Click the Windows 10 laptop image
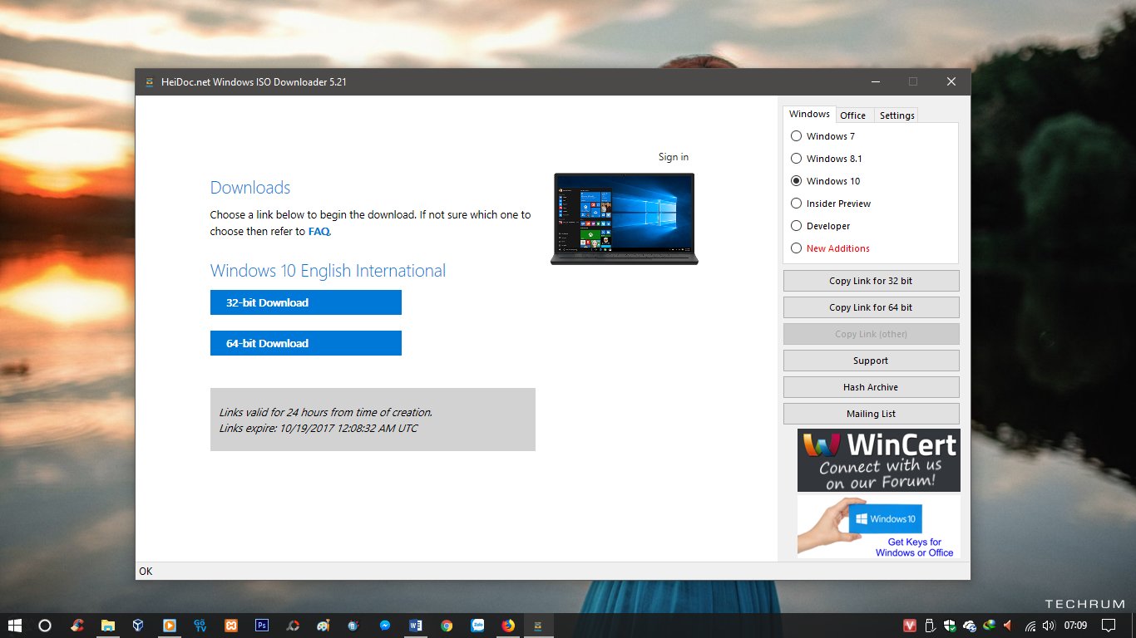The height and width of the screenshot is (638, 1136). (x=625, y=218)
